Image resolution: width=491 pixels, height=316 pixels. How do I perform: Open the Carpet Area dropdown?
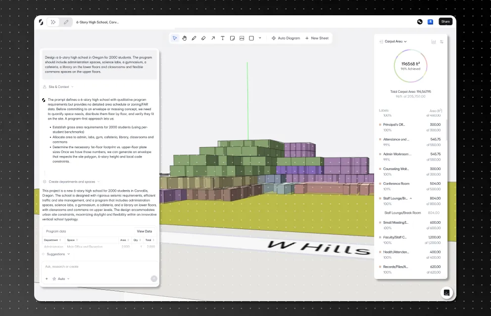395,41
